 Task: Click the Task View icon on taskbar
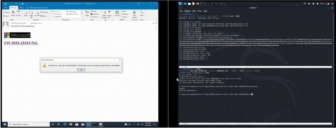(x=58, y=124)
